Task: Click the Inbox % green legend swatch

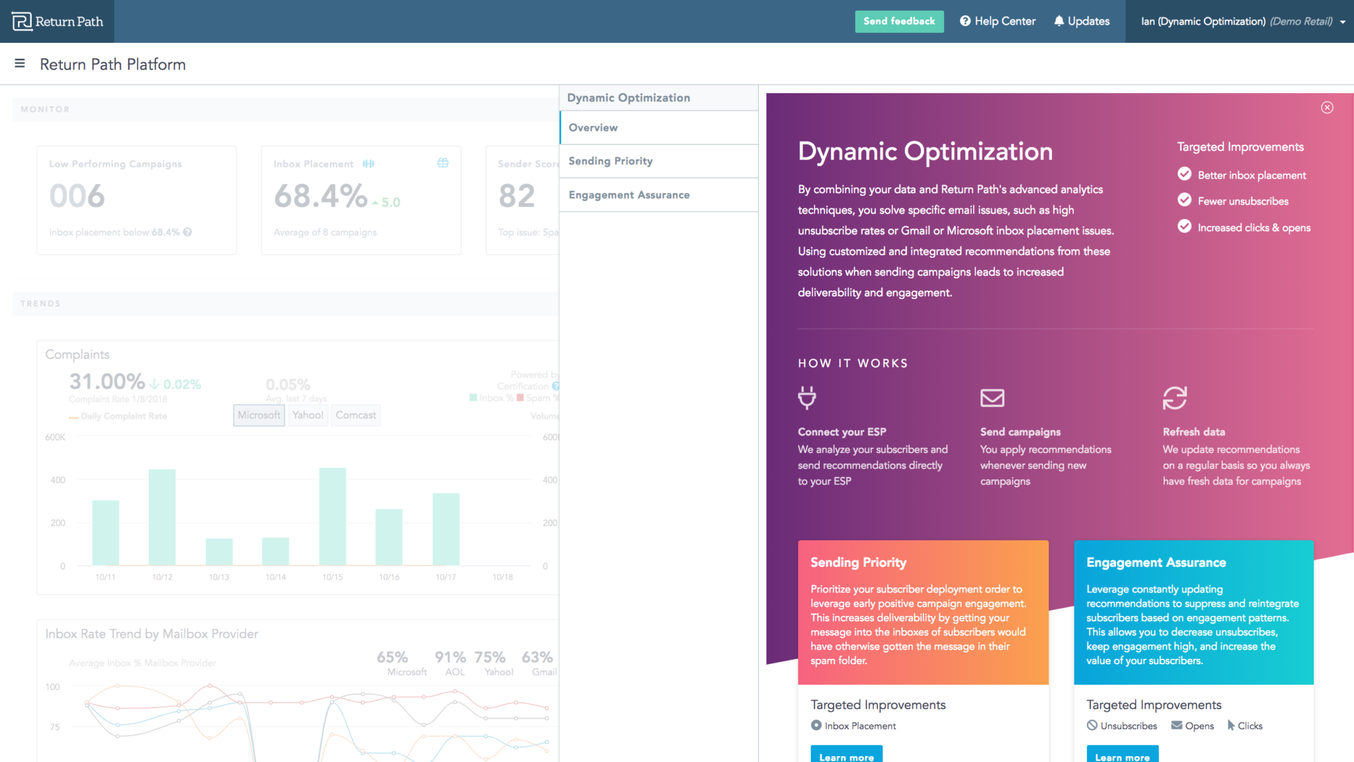Action: coord(473,398)
